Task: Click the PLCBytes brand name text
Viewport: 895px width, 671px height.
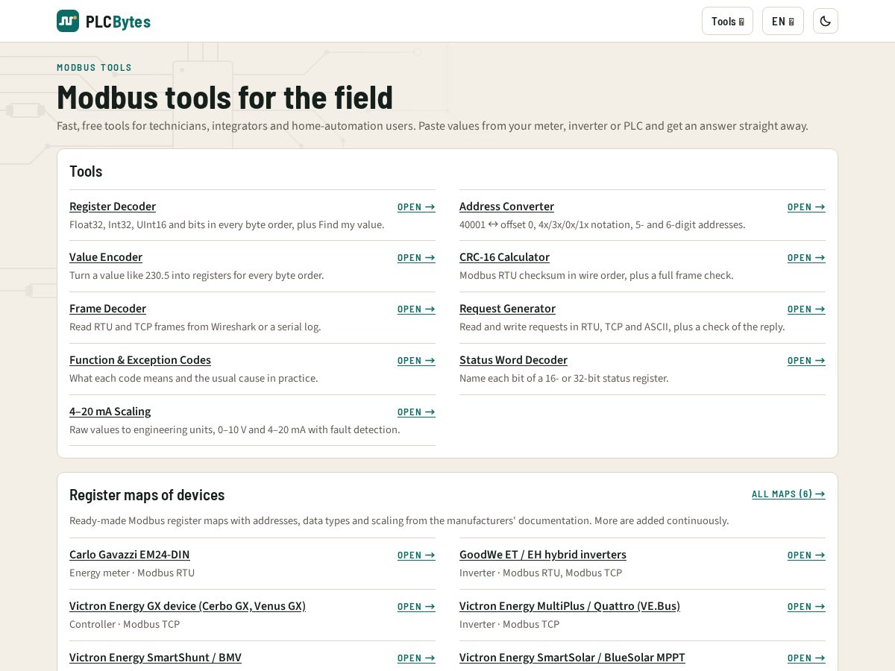Action: (118, 22)
